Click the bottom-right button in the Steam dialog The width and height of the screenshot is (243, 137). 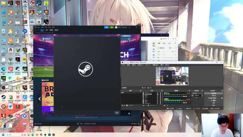coord(117,113)
